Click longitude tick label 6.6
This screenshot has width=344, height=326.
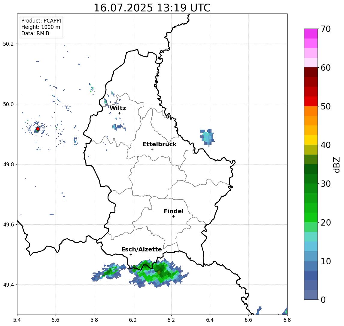coord(248,320)
